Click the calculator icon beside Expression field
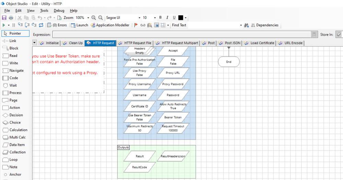The image size is (343, 180). pyautogui.click(x=314, y=34)
